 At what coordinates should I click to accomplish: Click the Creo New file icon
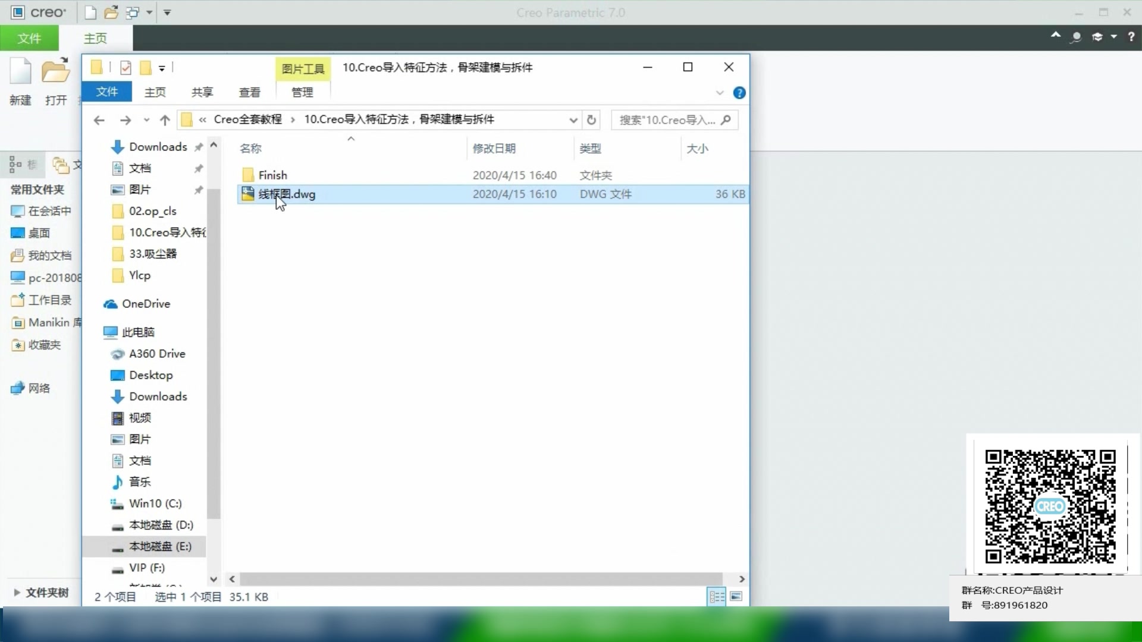[x=20, y=71]
